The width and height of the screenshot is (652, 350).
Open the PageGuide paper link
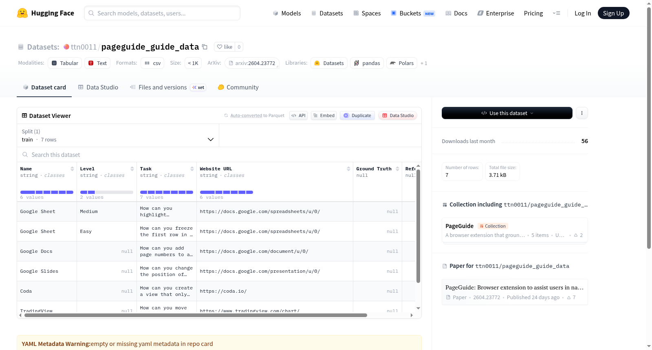[515, 292]
